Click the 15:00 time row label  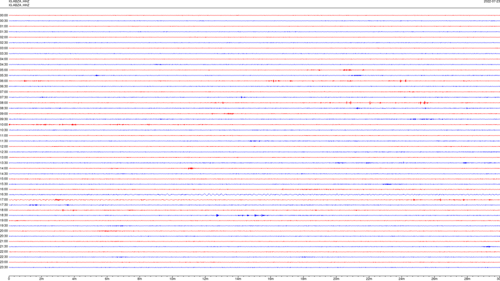(x=4, y=179)
